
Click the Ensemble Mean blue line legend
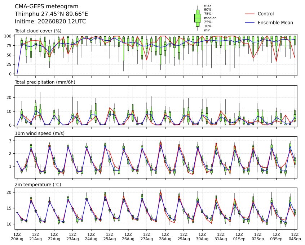coord(250,23)
